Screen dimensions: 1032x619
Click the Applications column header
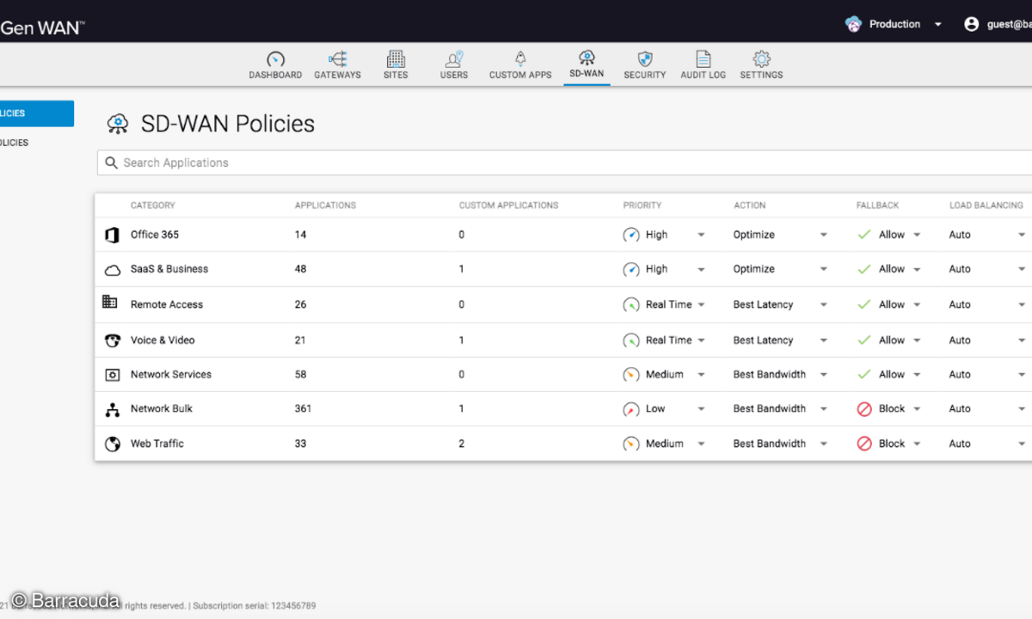point(325,205)
